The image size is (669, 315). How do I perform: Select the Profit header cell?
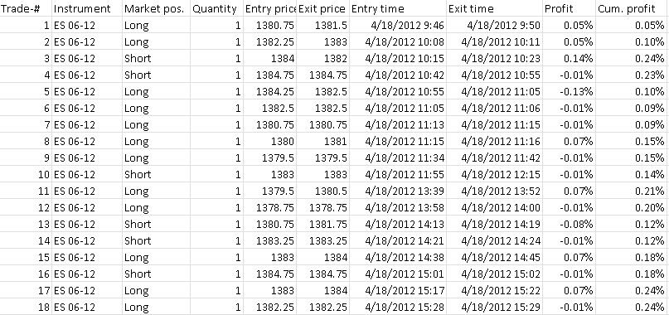pos(570,8)
